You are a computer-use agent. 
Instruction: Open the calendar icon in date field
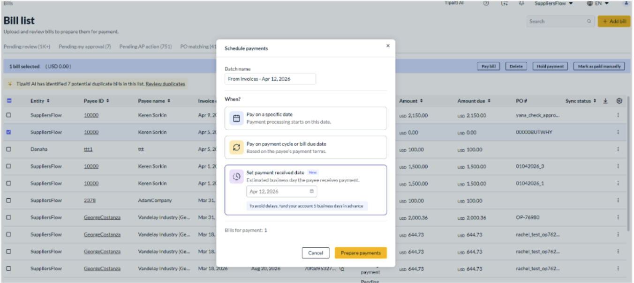312,191
